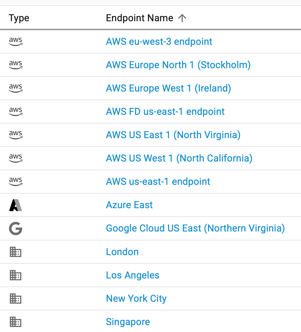Click the building icon beside London
The height and width of the screenshot is (332, 301).
pos(16,252)
